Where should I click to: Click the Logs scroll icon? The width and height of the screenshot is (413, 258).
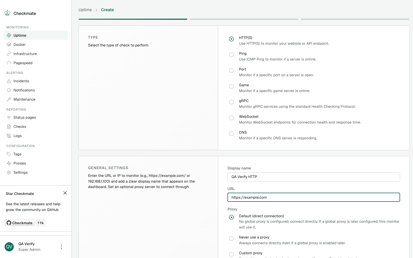[9, 136]
